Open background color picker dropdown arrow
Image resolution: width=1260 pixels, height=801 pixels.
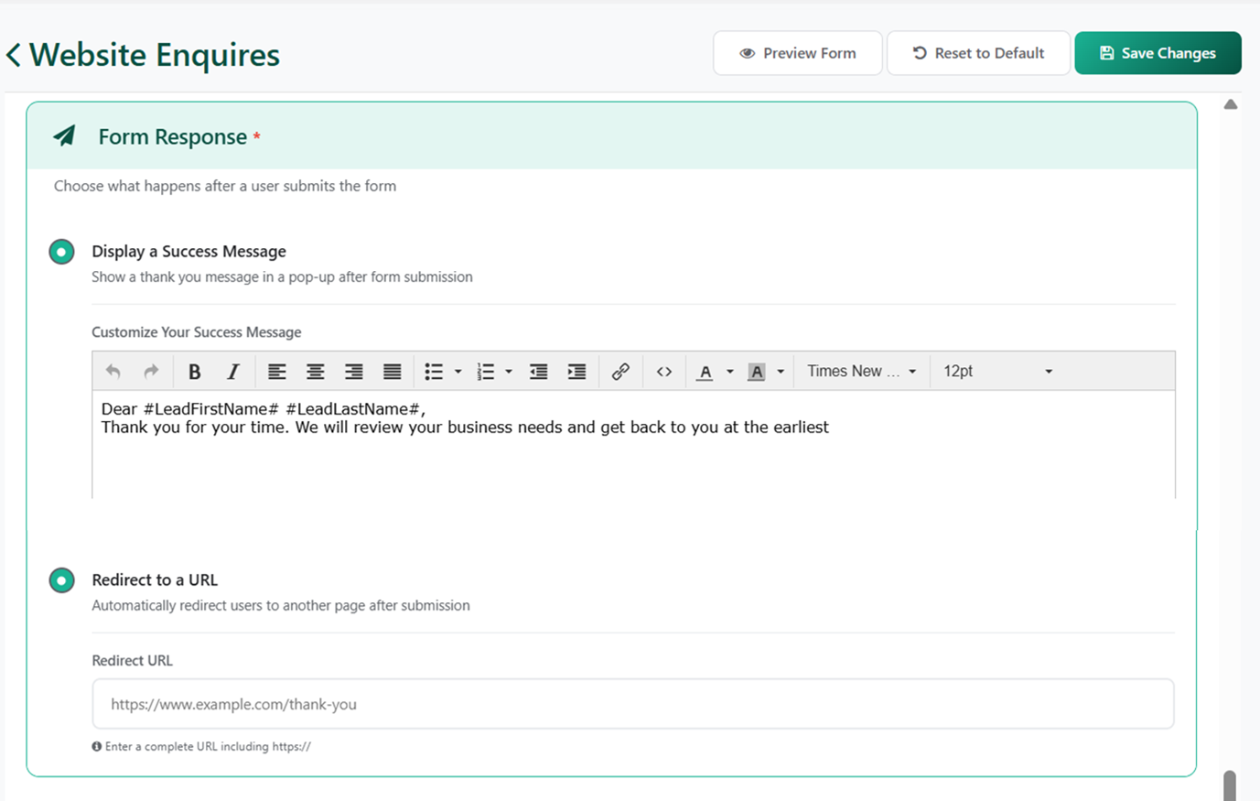781,371
